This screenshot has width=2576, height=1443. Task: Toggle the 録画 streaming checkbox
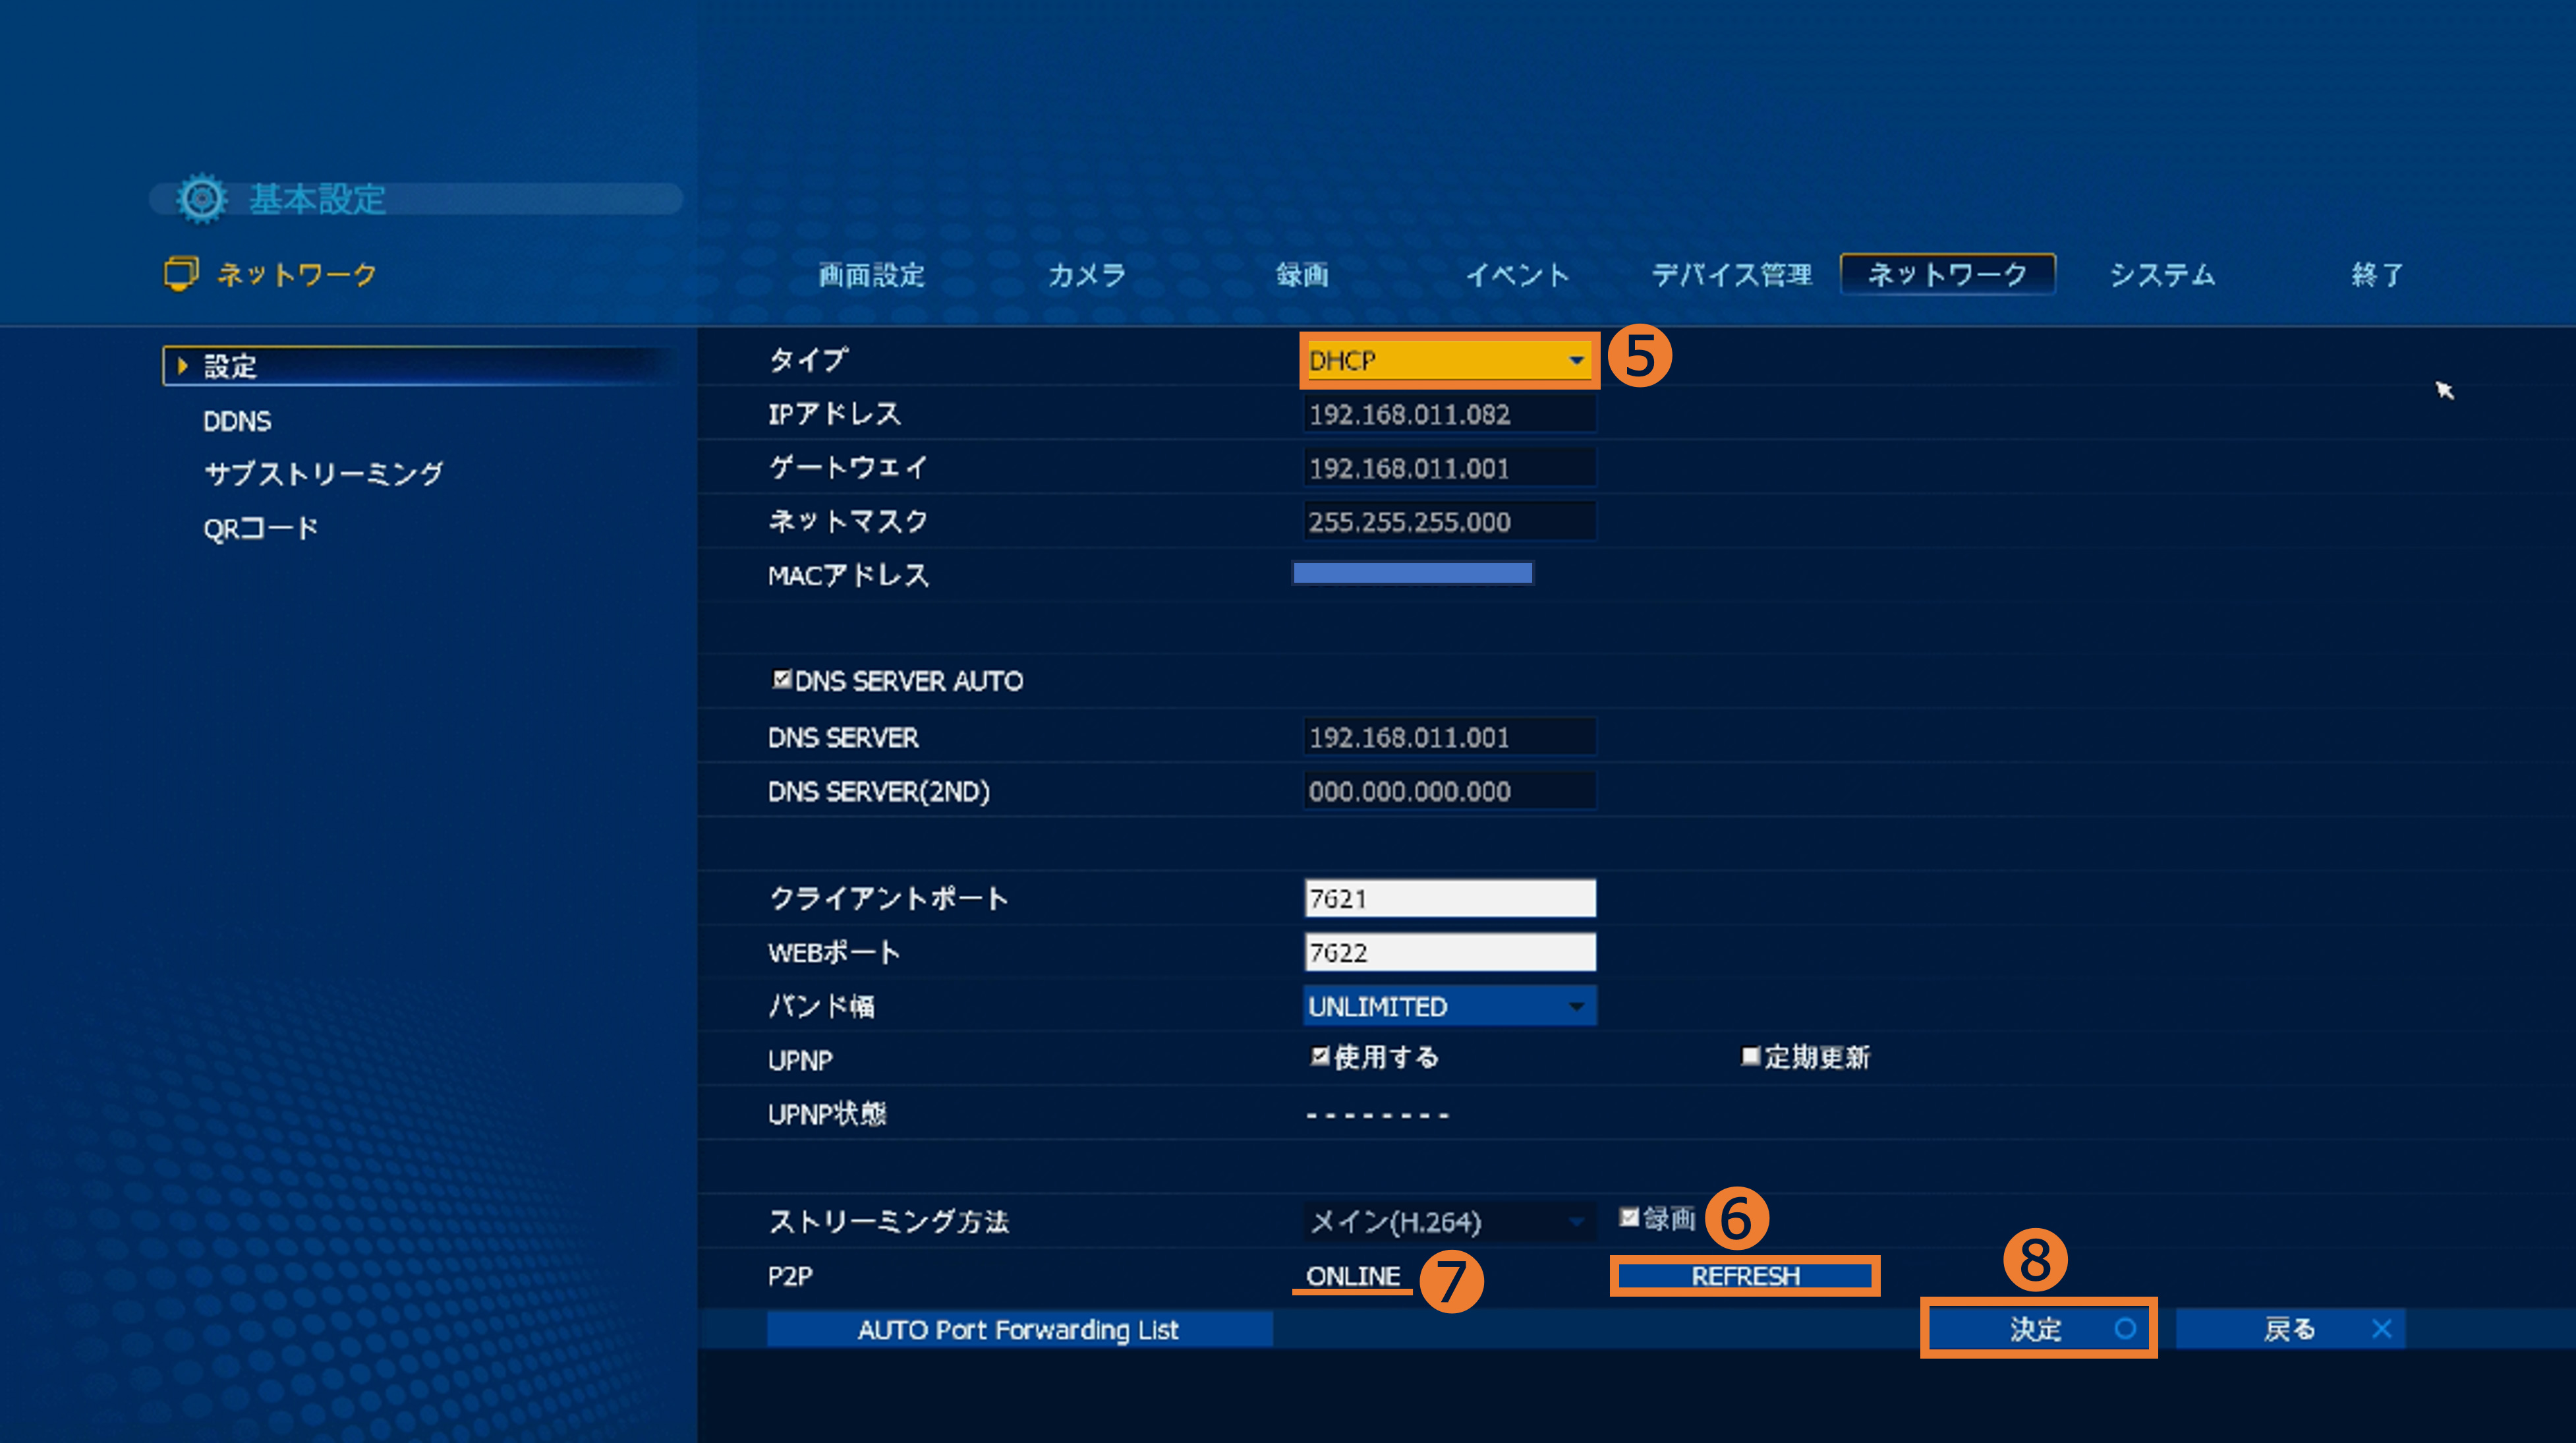pos(1628,1217)
